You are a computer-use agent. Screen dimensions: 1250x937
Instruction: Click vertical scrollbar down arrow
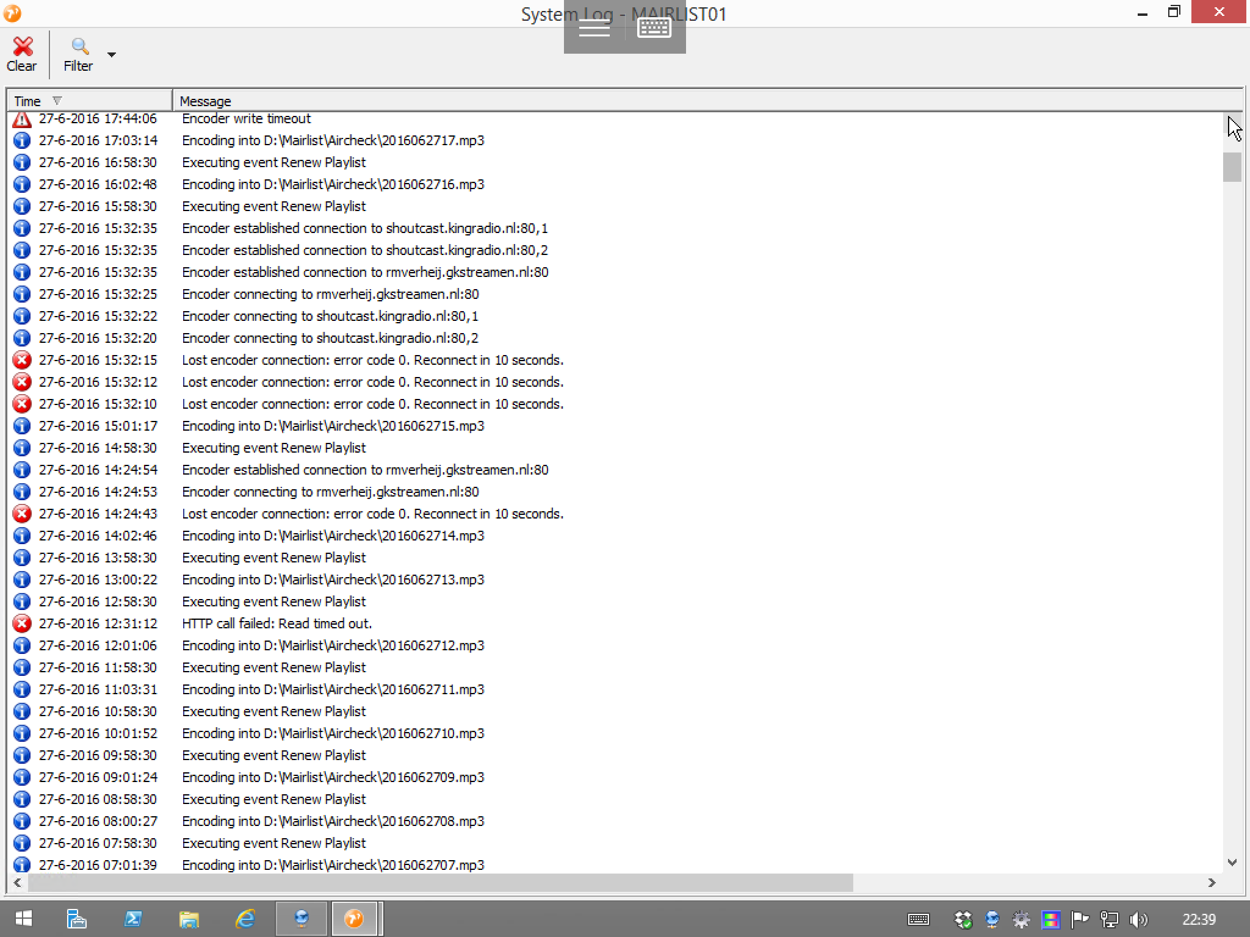[1232, 863]
